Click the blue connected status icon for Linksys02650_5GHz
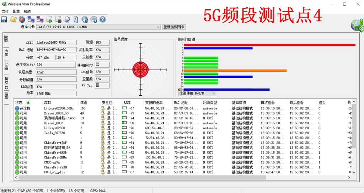The height and width of the screenshot is (193, 364). coord(17,108)
